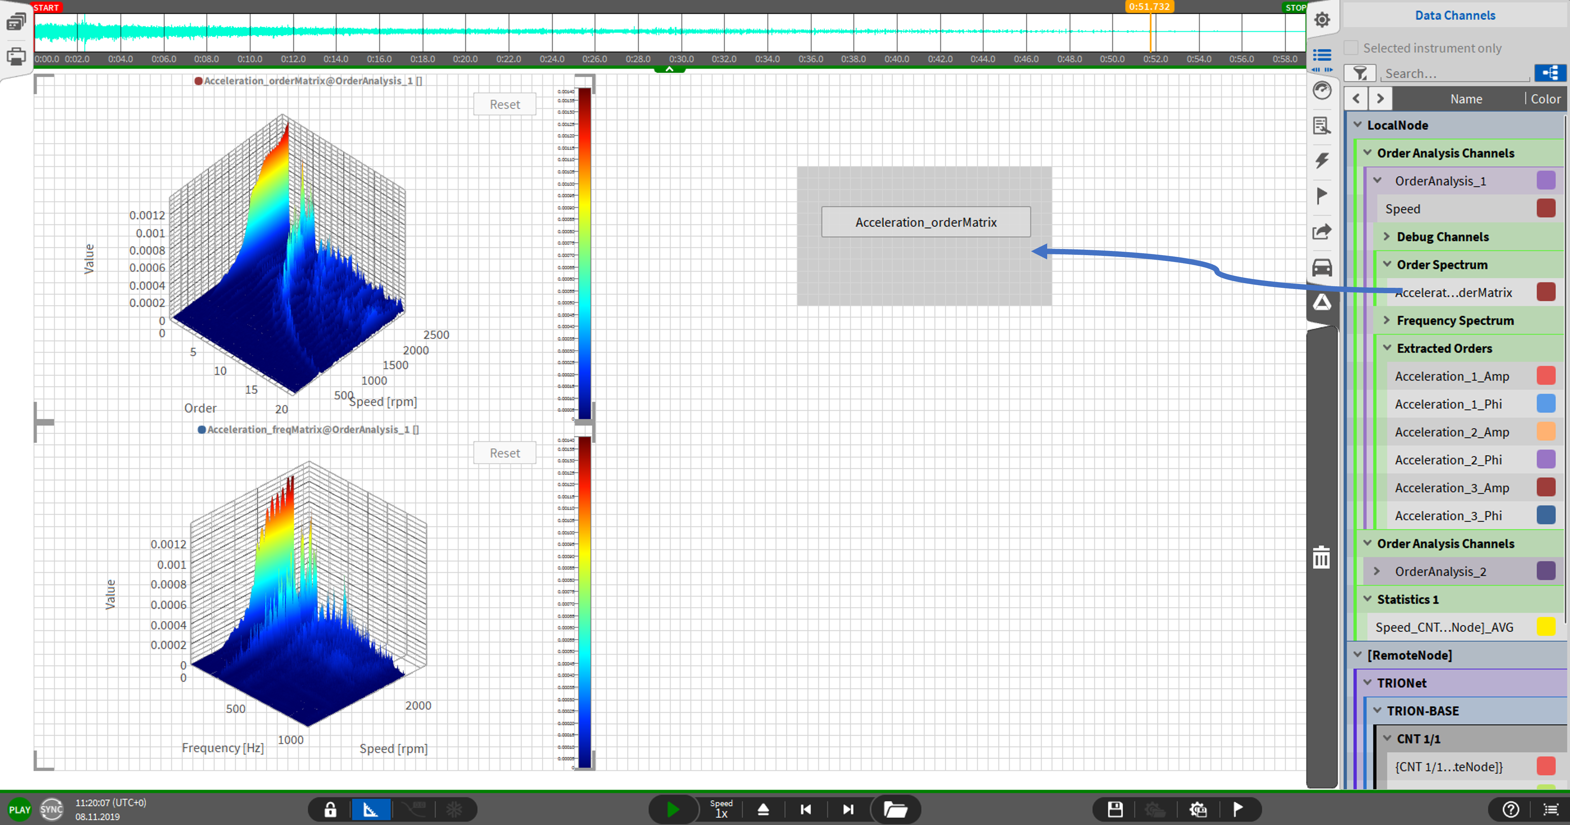This screenshot has width=1570, height=825.
Task: Open the channel list panel icon
Action: point(1321,55)
